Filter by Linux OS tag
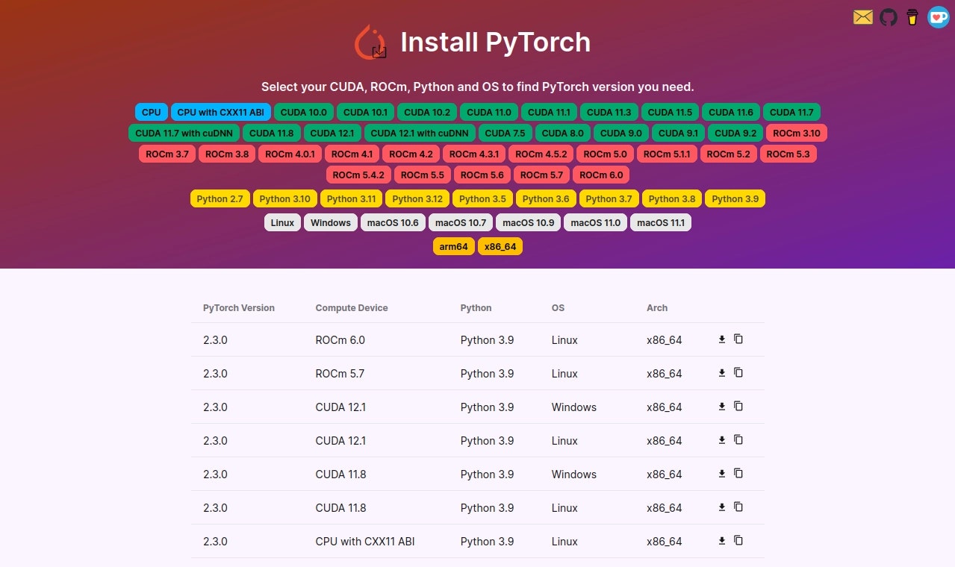955x567 pixels. coord(282,223)
